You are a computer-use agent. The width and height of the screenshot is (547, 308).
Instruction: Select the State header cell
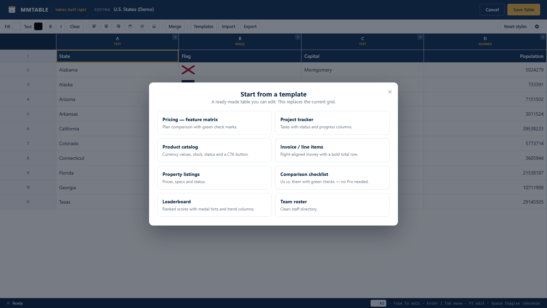117,56
